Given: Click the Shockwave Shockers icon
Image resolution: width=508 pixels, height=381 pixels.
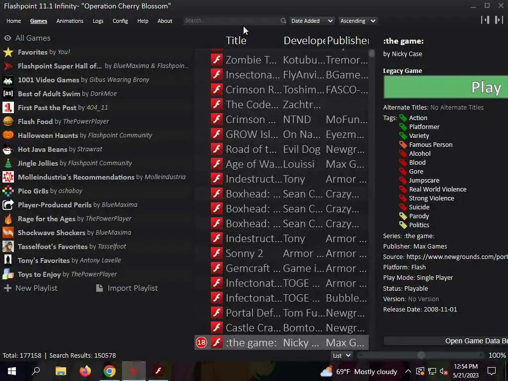Looking at the screenshot, I should 8,233.
